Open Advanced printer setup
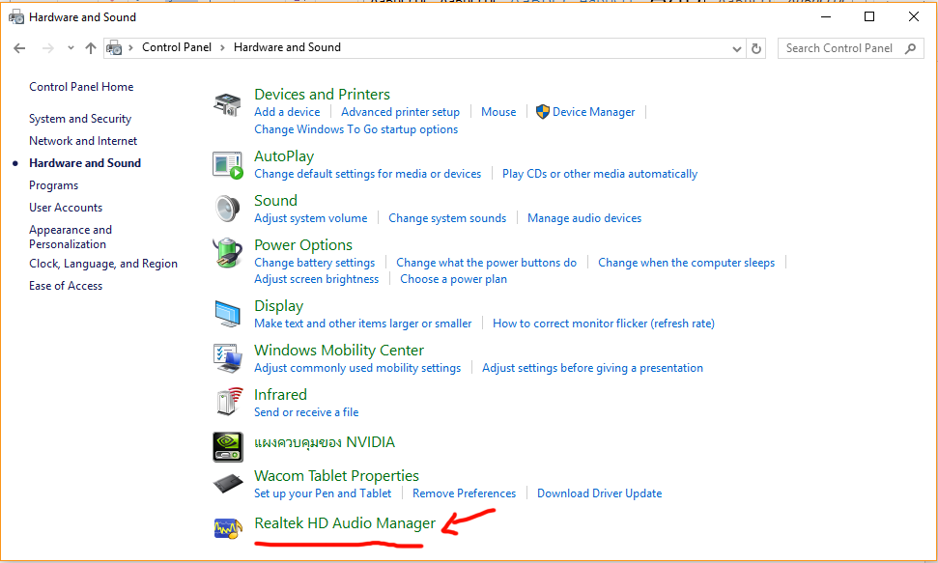938x563 pixels. point(400,112)
